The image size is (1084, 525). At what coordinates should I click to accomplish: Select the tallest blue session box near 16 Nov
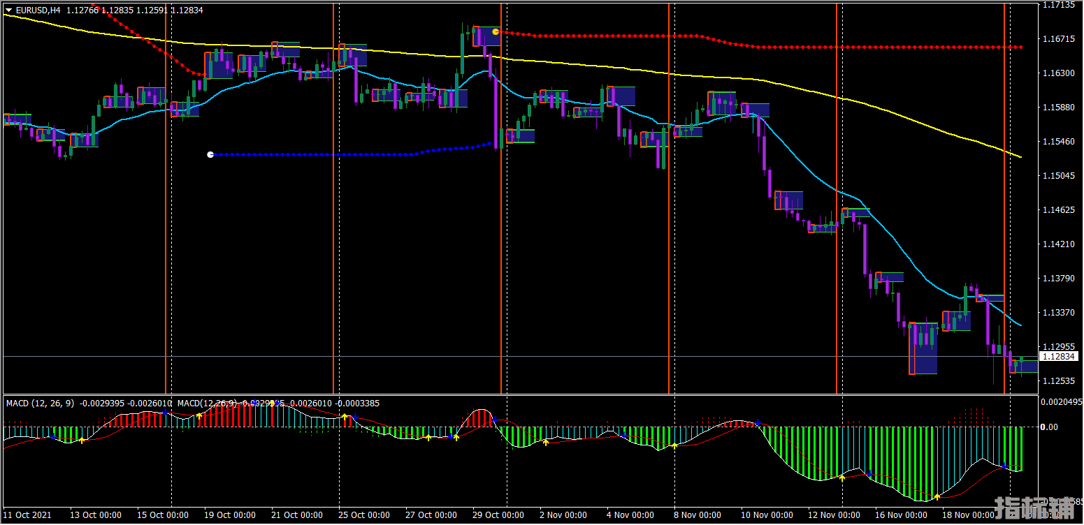click(923, 348)
